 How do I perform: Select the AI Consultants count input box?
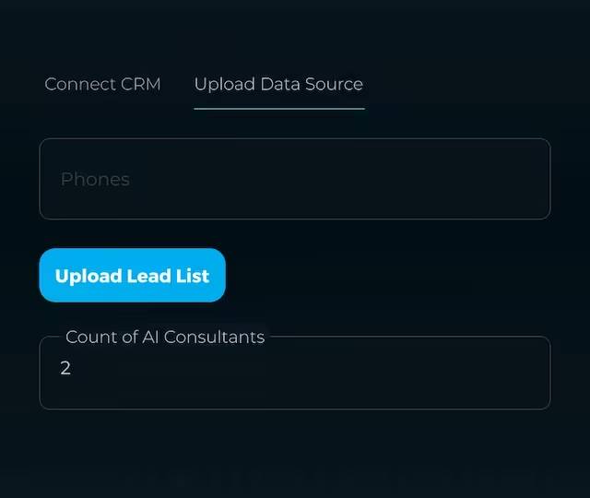click(x=294, y=373)
